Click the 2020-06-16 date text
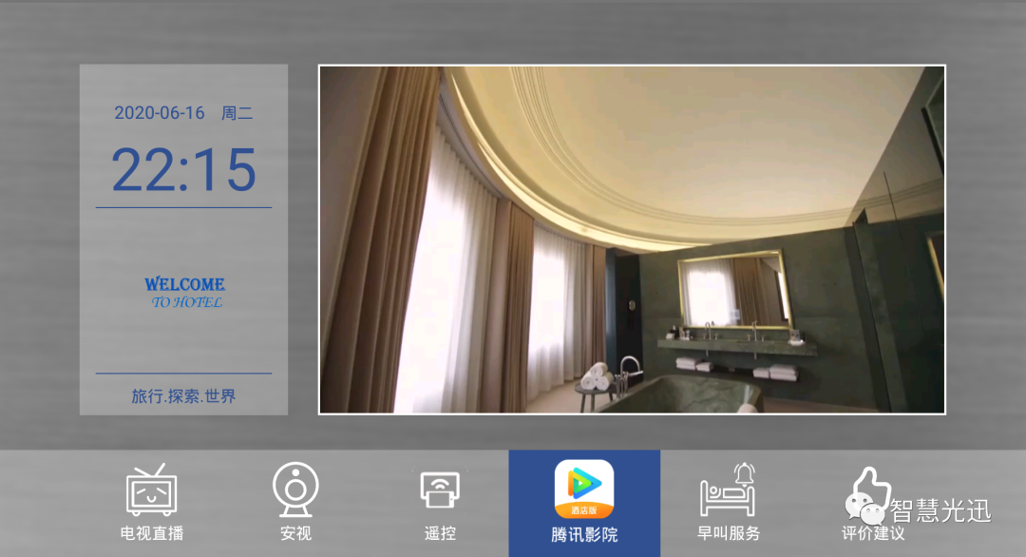The height and width of the screenshot is (557, 1026). coord(160,113)
